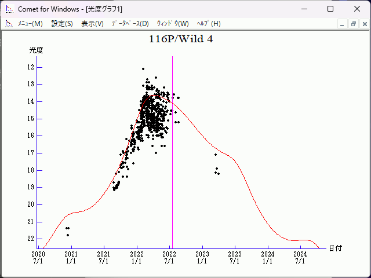This screenshot has height=278, width=371.
Task: Click the 2021 1/1 x-axis tick label
Action: (71, 258)
